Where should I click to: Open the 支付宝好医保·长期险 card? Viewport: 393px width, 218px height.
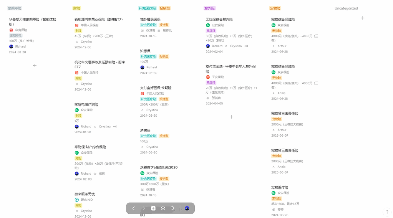pos(156,88)
